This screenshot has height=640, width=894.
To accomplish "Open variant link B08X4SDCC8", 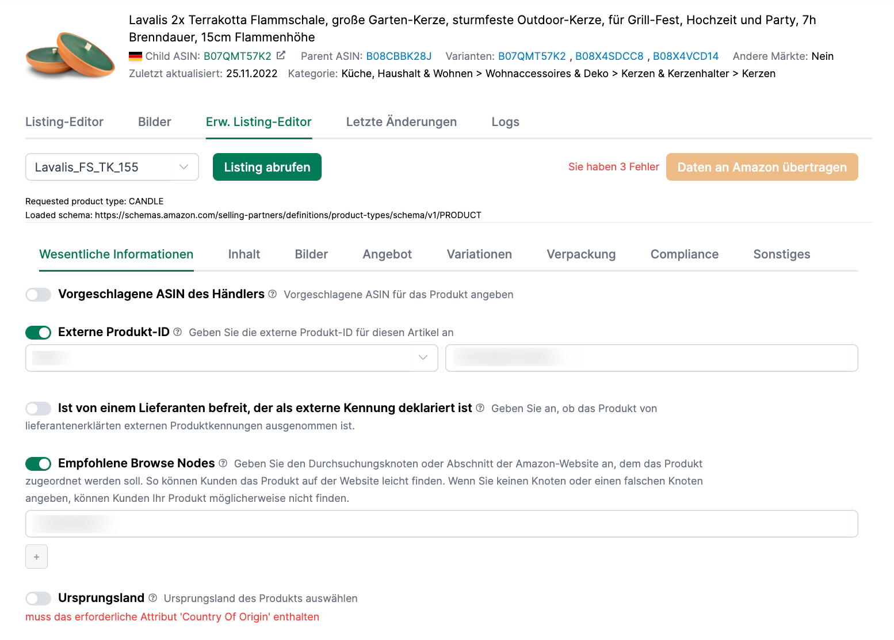I will [x=609, y=56].
